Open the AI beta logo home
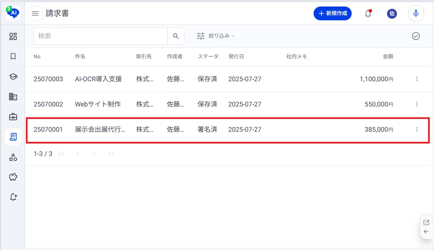This screenshot has width=434, height=250. point(13,13)
